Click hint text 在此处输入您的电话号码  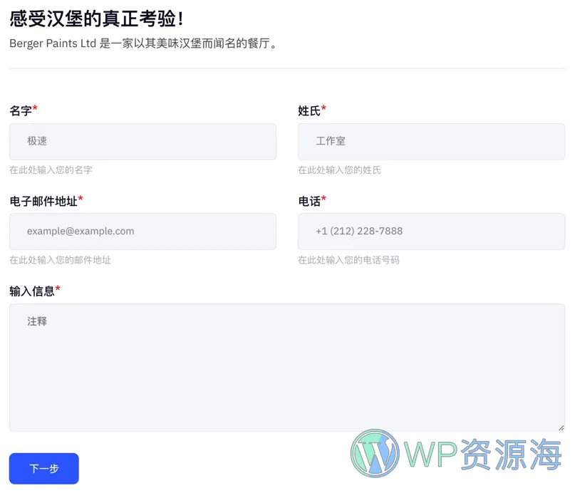[x=348, y=260]
